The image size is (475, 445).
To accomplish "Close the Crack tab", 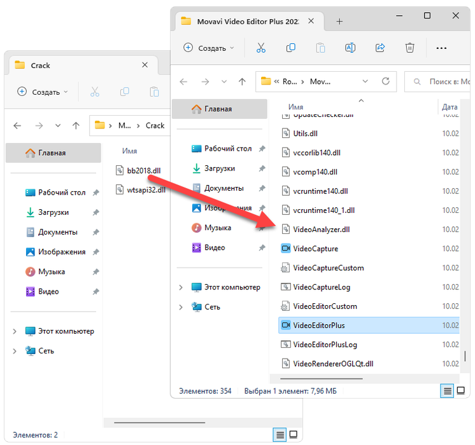I will tap(145, 65).
